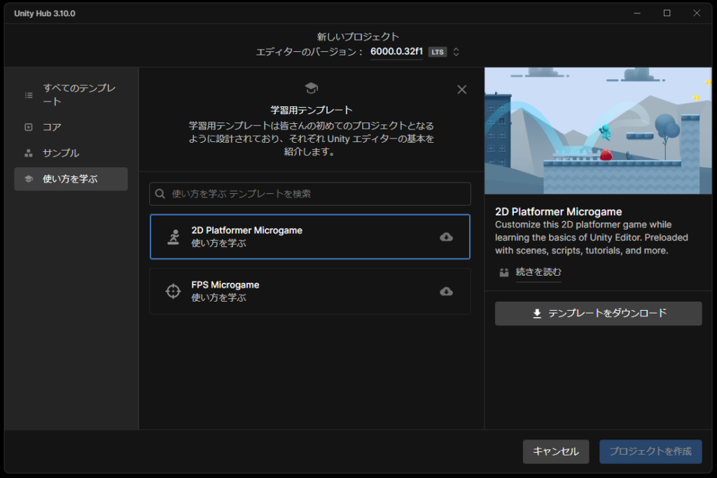Screen dimensions: 717x478
Task: Open the 続きを読む link
Action: pyautogui.click(x=538, y=272)
